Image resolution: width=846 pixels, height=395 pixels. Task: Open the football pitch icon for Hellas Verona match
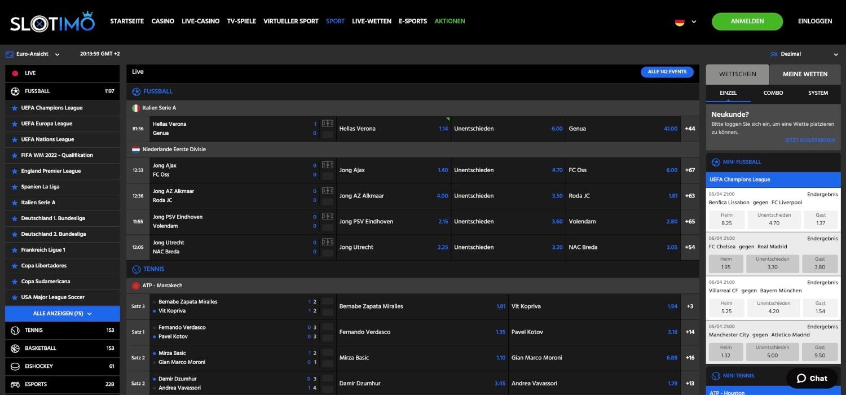[327, 124]
